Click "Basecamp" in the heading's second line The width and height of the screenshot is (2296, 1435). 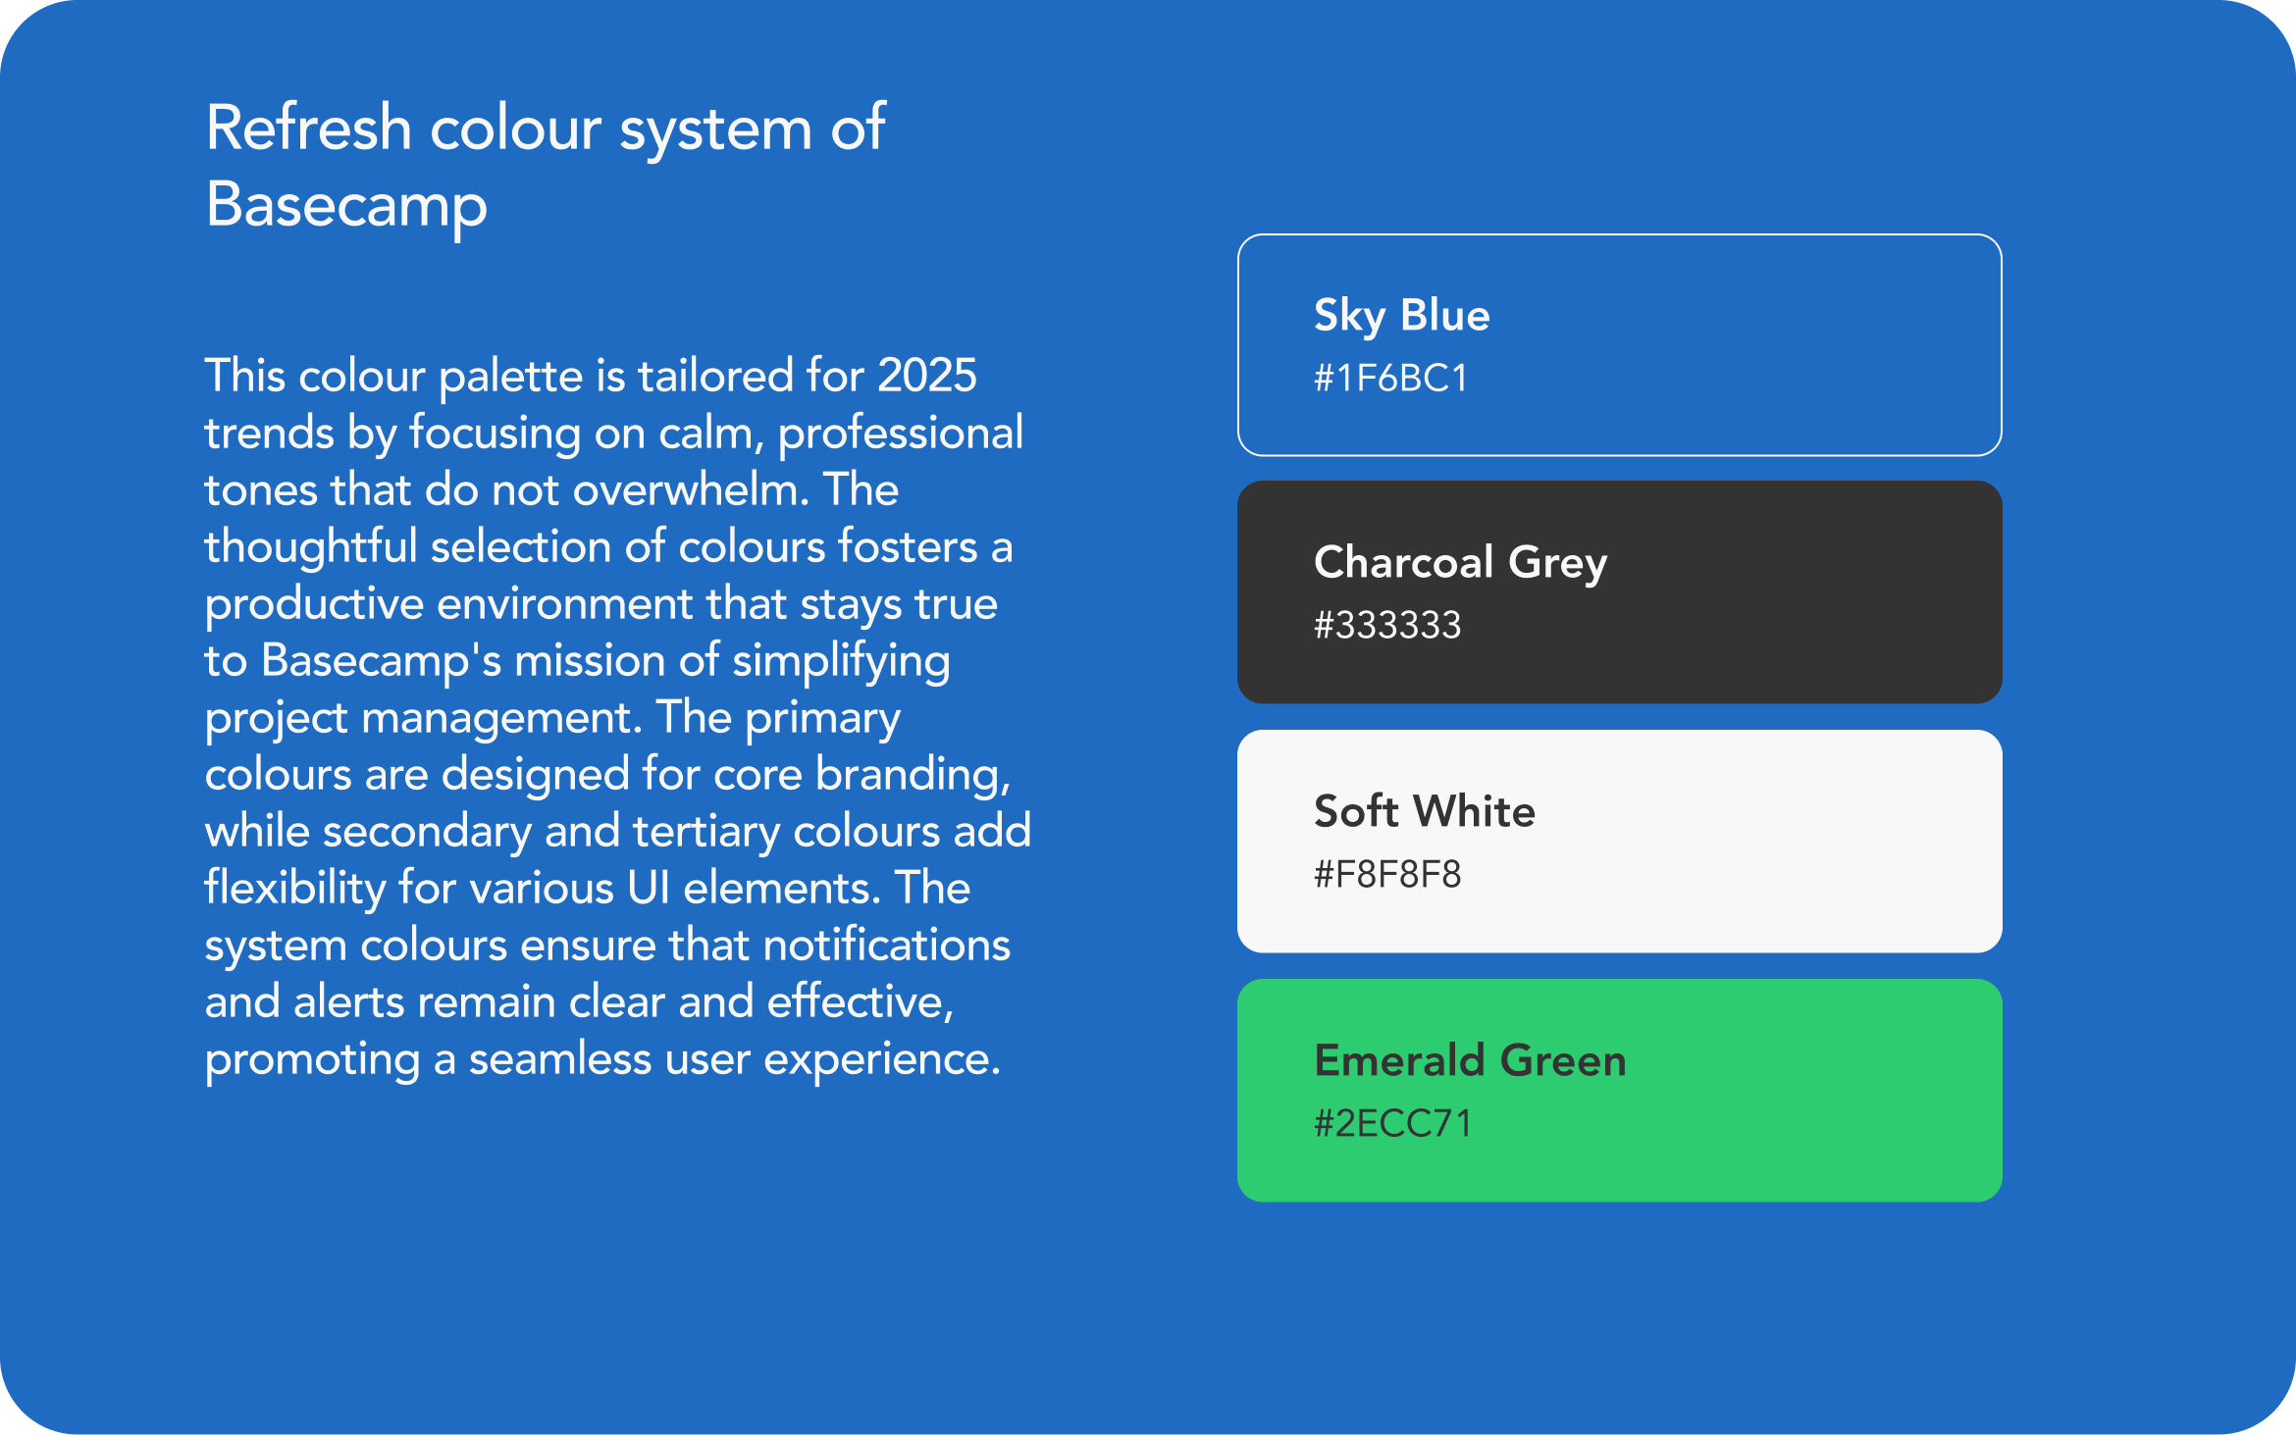(346, 205)
